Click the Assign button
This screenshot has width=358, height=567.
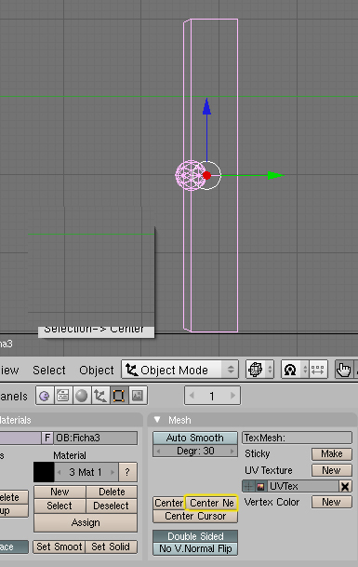[86, 522]
